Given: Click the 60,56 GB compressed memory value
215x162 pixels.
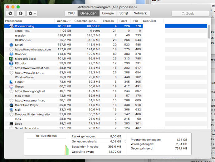Looking at the screenshot, I should point(94,26).
